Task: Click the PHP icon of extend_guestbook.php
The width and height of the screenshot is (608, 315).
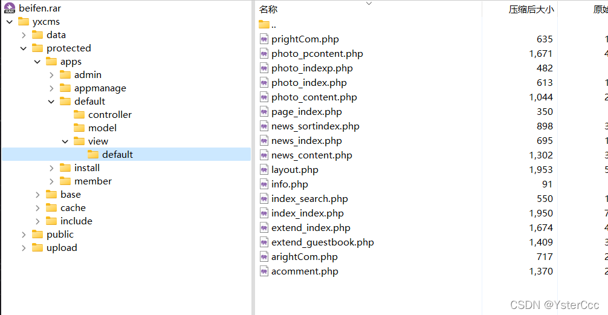Action: [264, 242]
